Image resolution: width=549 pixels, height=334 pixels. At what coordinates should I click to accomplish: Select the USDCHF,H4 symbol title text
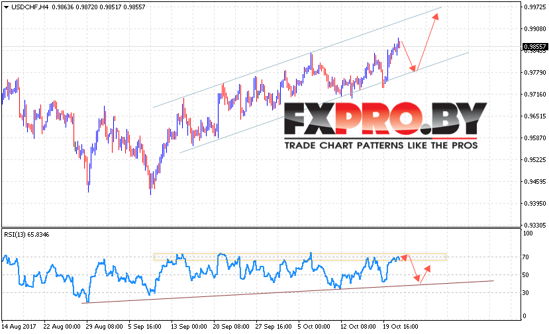[x=30, y=7]
